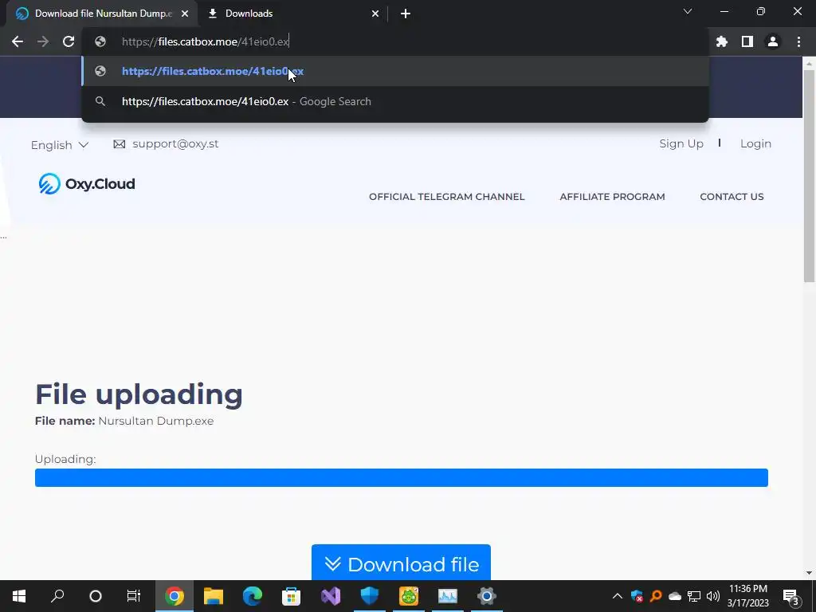Click the blue uploading progress bar

point(402,478)
